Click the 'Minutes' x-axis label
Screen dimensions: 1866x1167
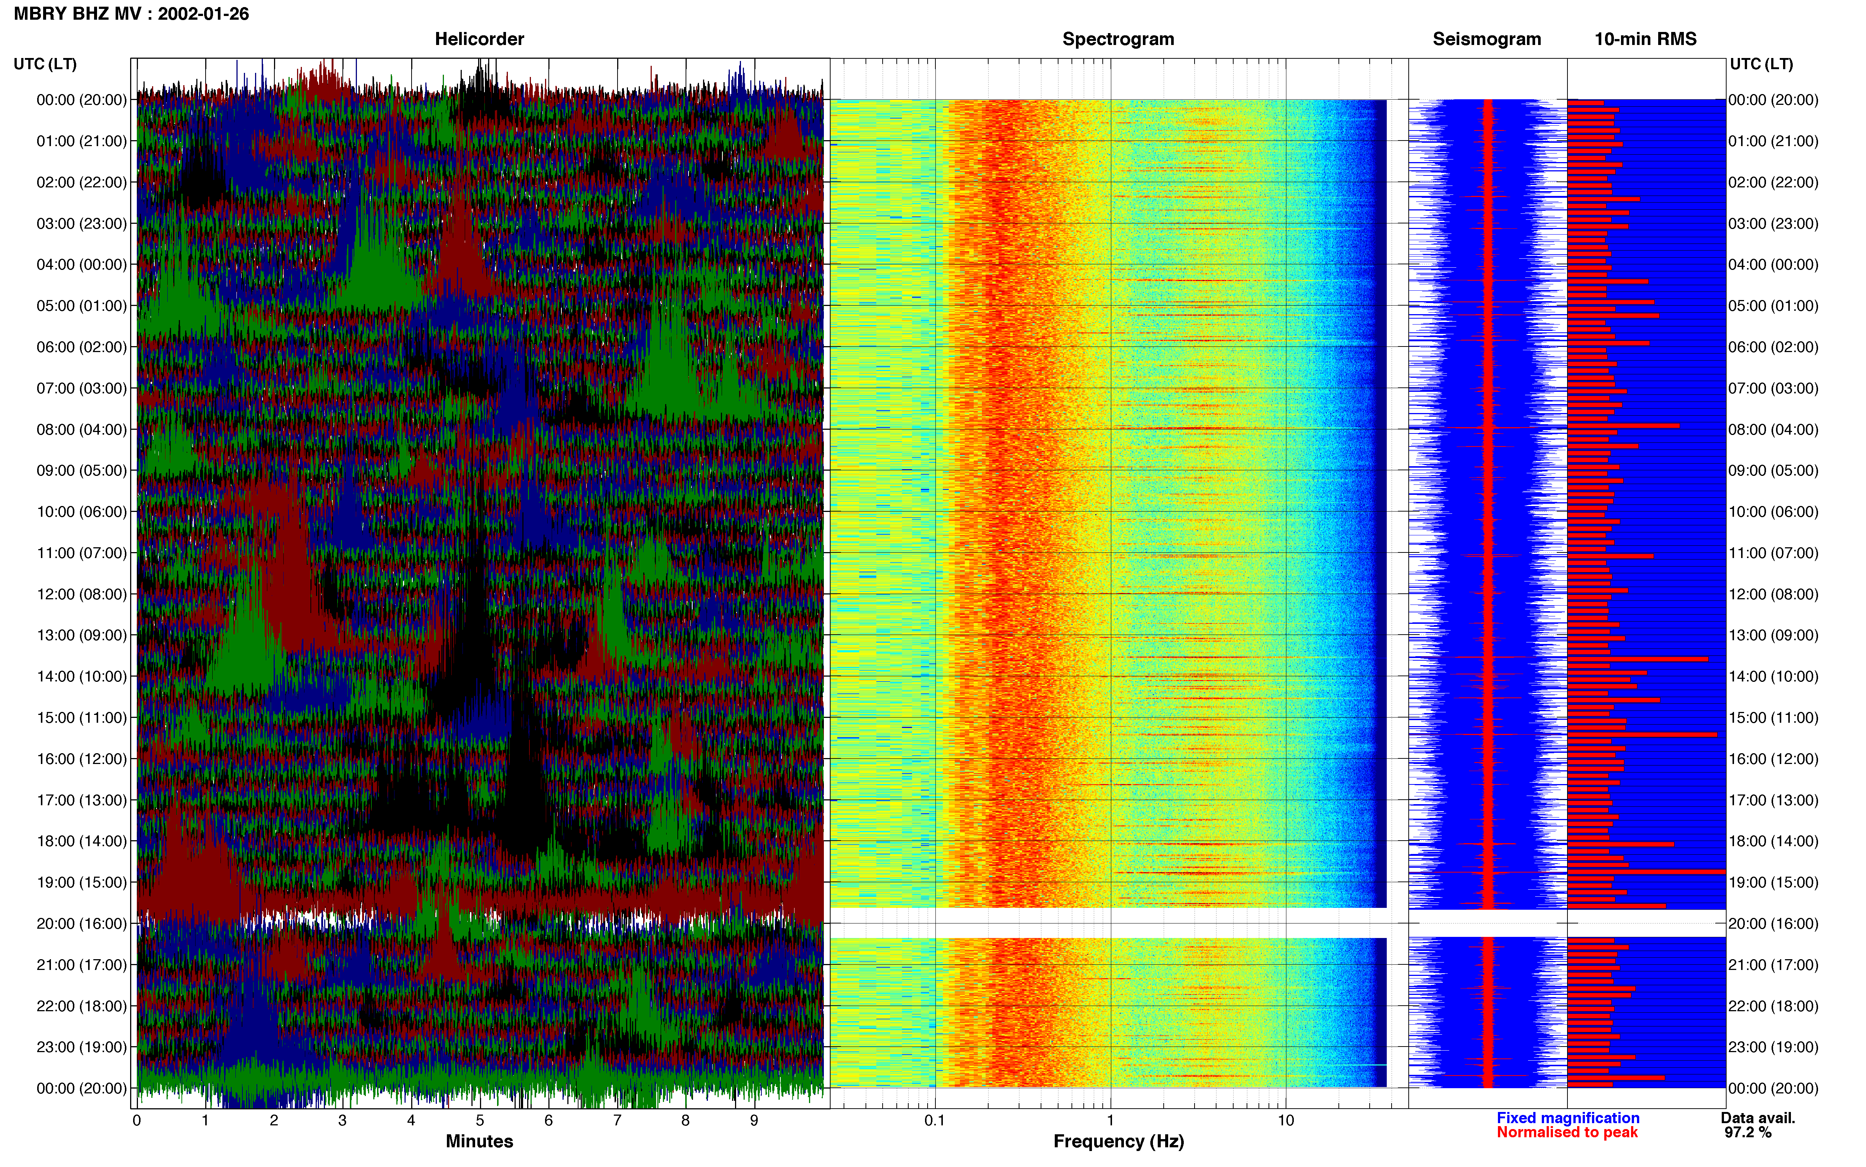(479, 1141)
